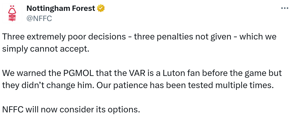Image resolution: width=292 pixels, height=121 pixels.
Task: Click the FOREST wordmark in the avatar
Action: [12, 20]
